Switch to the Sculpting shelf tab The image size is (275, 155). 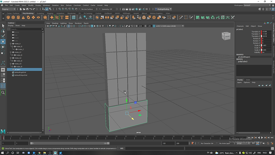tap(40, 13)
